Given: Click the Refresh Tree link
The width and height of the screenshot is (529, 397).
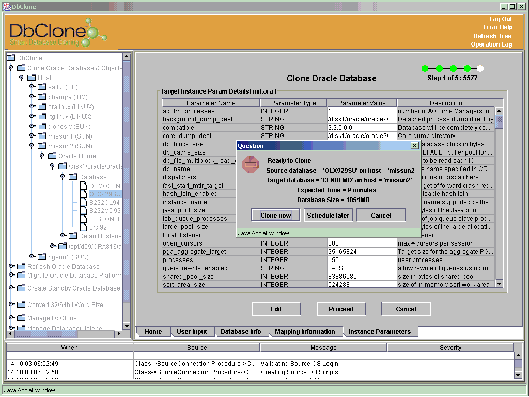Looking at the screenshot, I should tap(492, 36).
